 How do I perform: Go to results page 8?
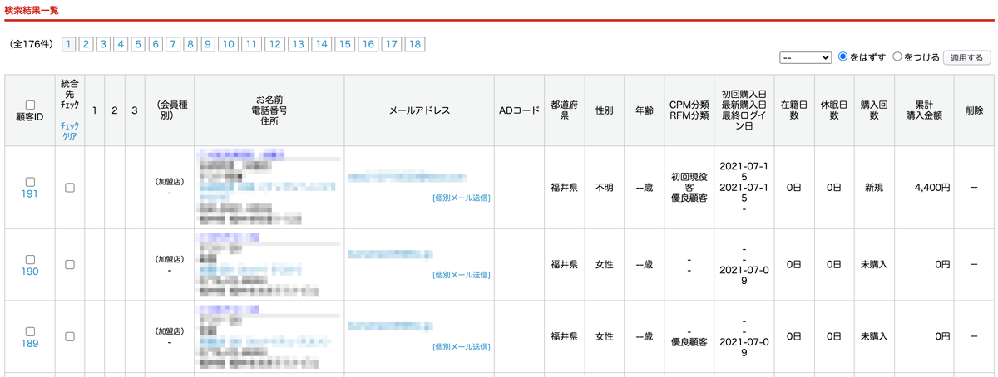(x=190, y=44)
